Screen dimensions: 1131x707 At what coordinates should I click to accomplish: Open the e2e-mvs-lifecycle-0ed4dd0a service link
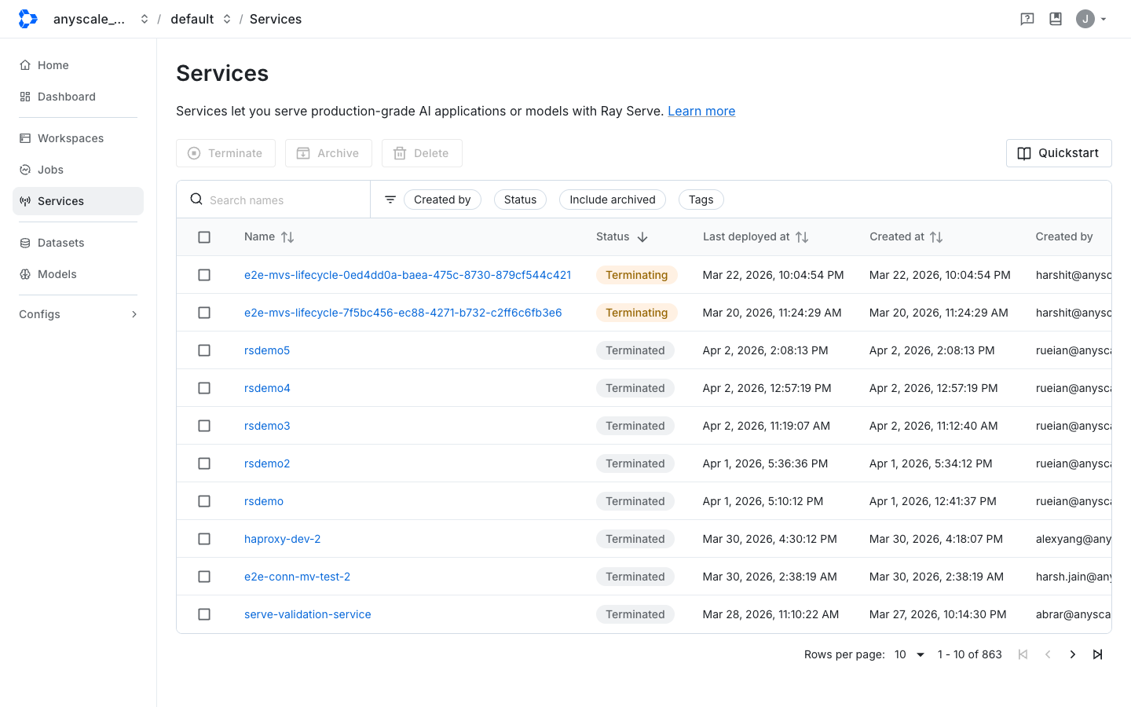pyautogui.click(x=408, y=275)
